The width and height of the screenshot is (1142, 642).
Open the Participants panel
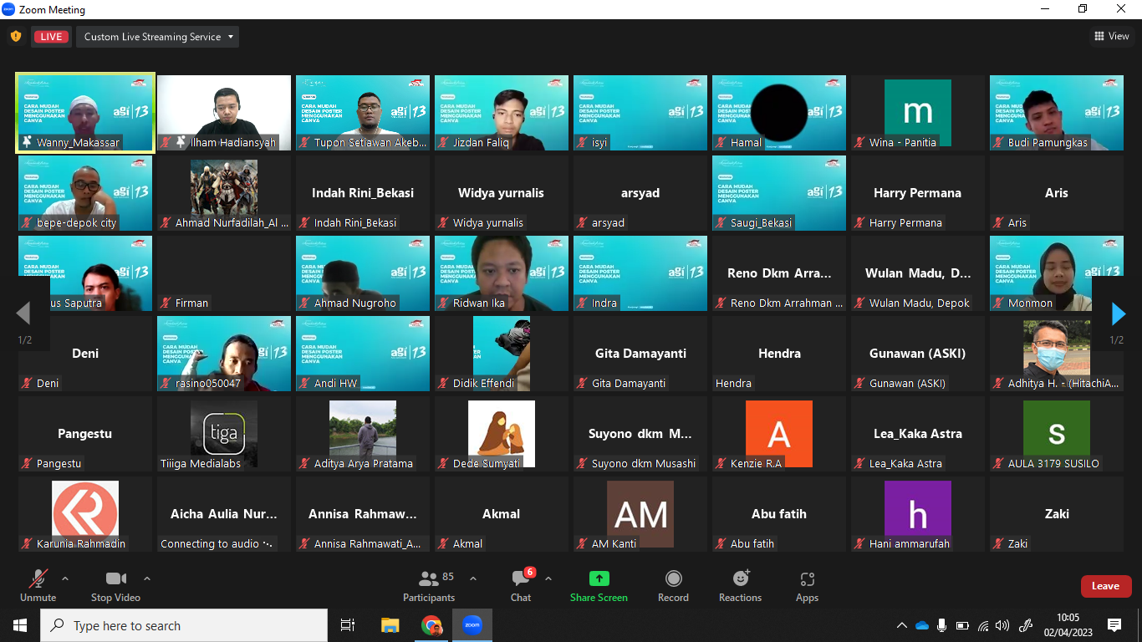pos(429,585)
